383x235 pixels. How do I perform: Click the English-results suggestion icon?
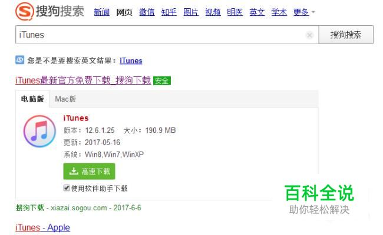pos(20,60)
